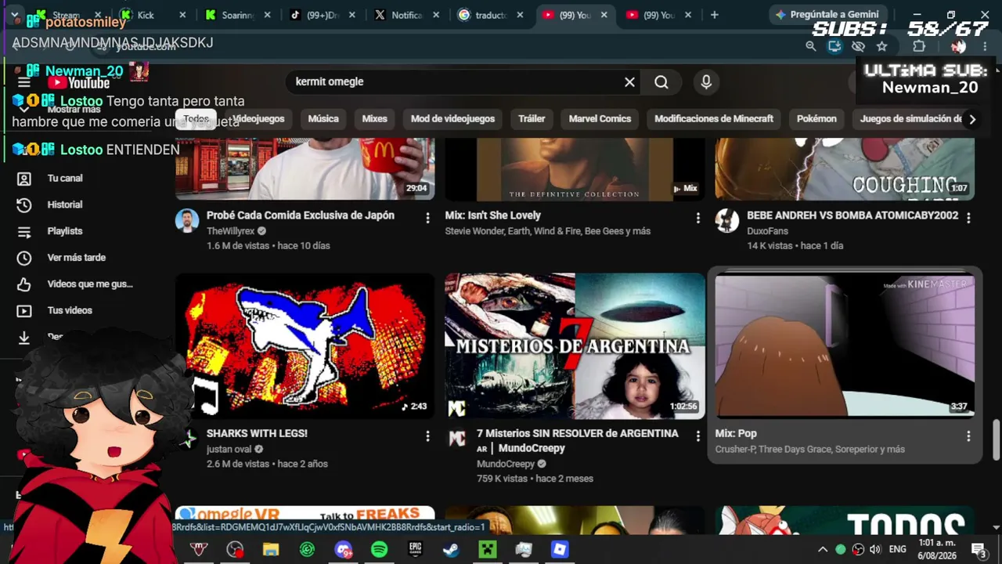Viewport: 1002px width, 564px height.
Task: Open Spotify from the taskbar
Action: 379,550
